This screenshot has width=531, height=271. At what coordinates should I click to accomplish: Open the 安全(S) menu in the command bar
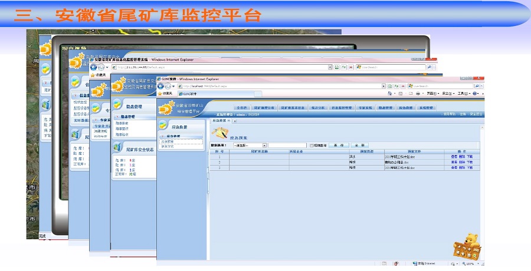[448, 94]
